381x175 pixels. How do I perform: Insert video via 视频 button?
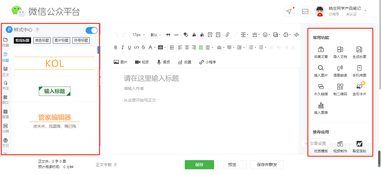point(142,62)
